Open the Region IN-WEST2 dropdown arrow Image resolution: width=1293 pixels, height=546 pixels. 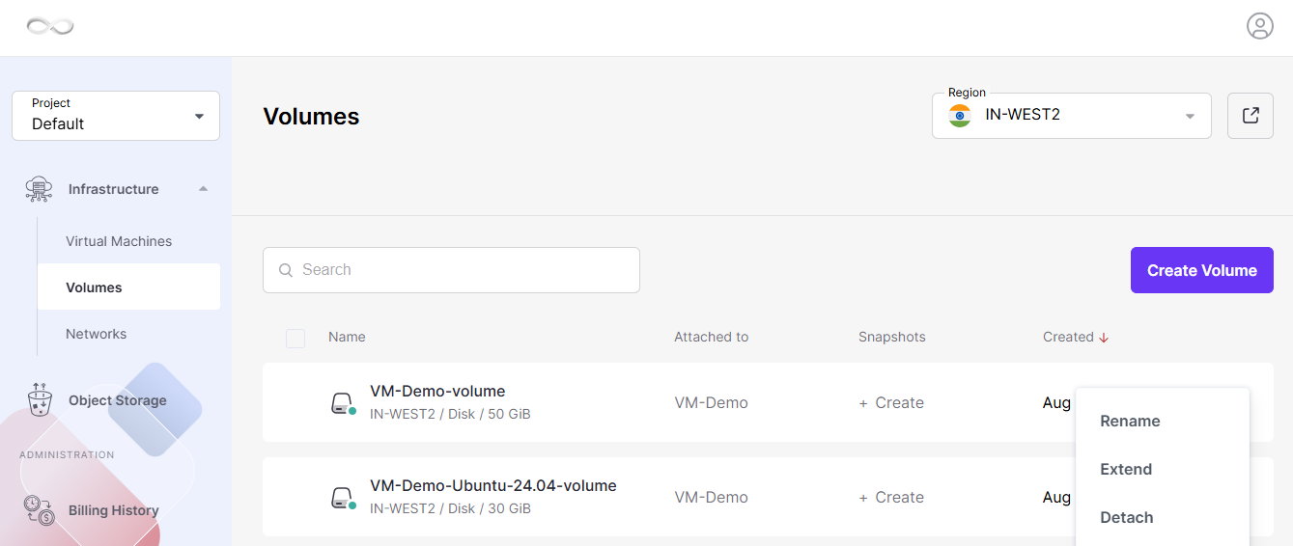click(x=1190, y=117)
